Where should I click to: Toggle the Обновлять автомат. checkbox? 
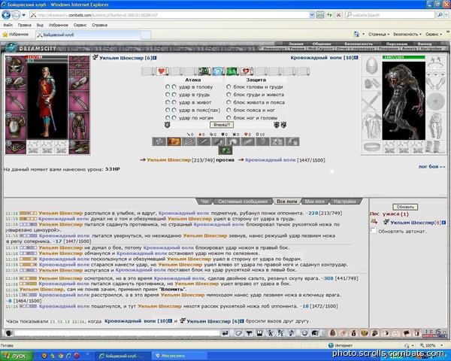(374, 231)
